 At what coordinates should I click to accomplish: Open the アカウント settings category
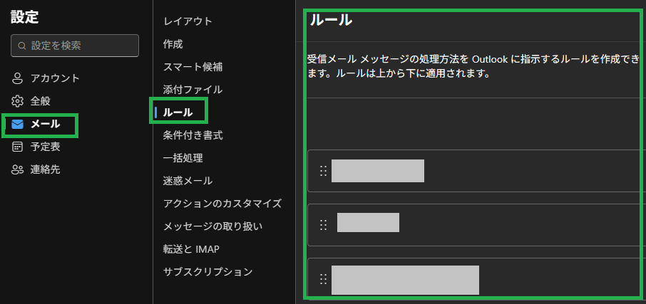click(55, 78)
